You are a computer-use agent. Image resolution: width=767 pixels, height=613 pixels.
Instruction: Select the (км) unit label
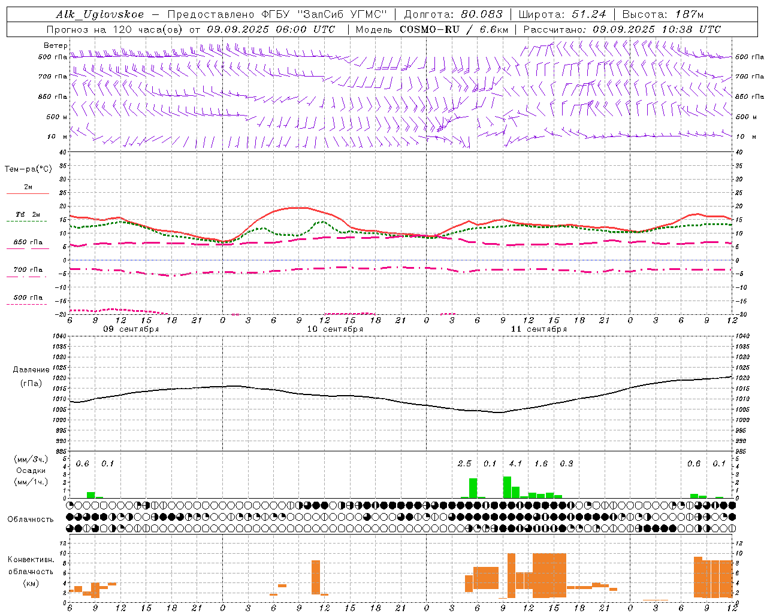(31, 583)
